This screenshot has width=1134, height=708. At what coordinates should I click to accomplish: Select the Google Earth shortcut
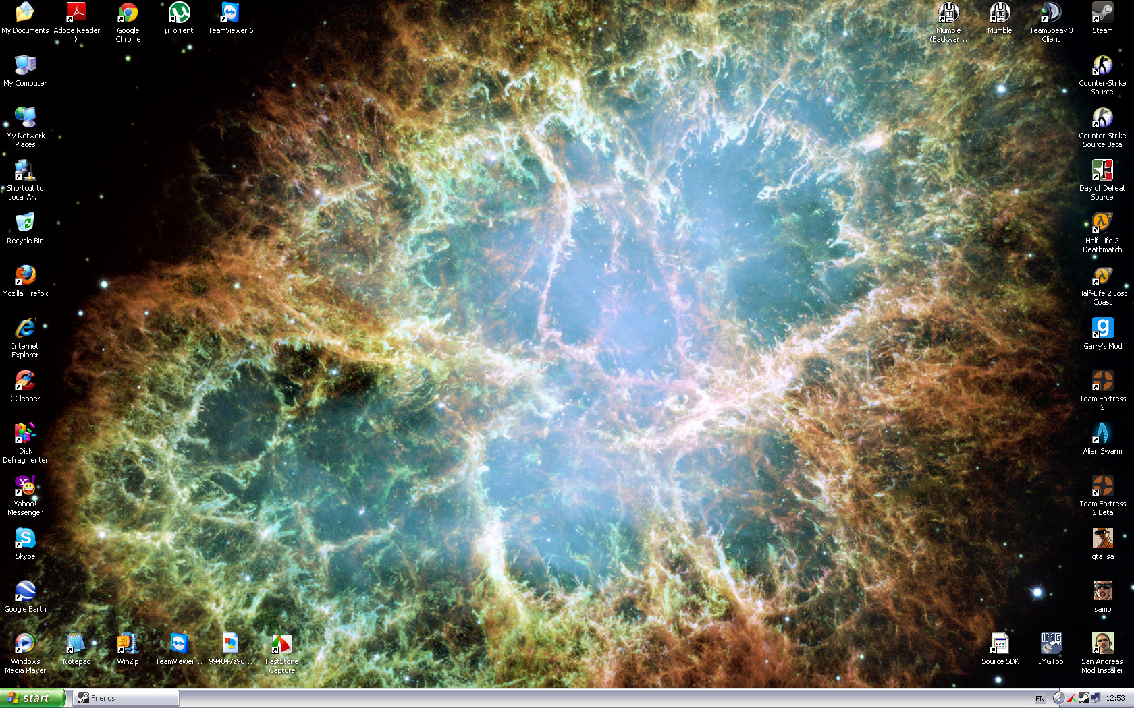[x=25, y=597]
